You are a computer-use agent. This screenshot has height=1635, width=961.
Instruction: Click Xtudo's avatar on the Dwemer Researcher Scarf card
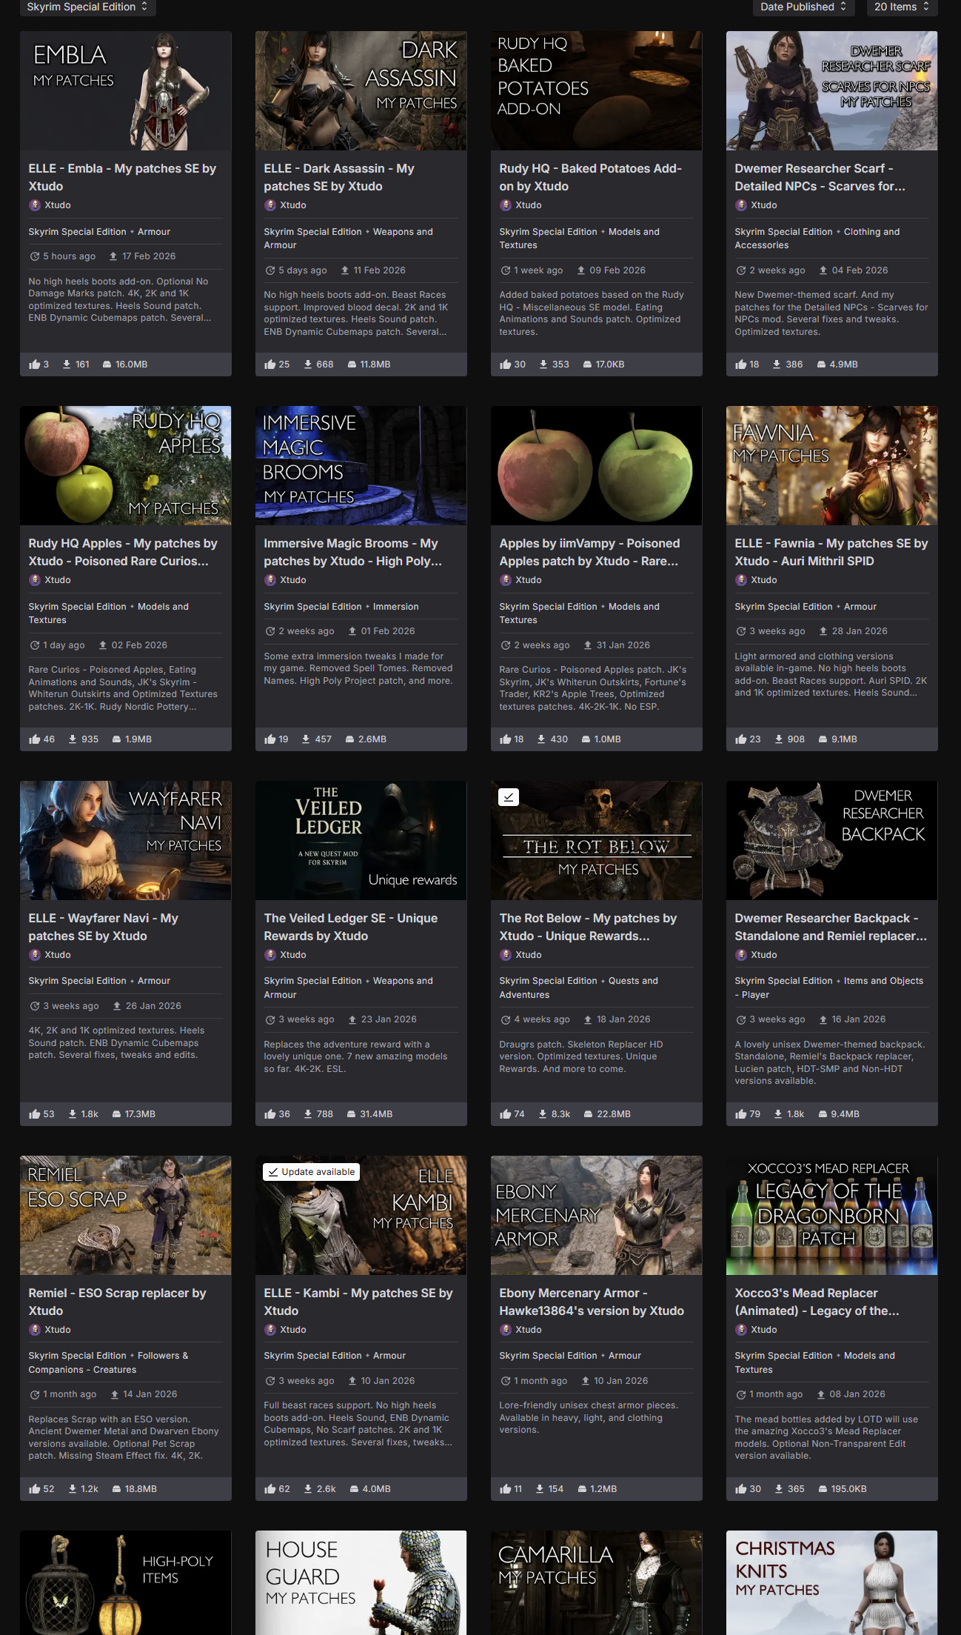tap(740, 205)
